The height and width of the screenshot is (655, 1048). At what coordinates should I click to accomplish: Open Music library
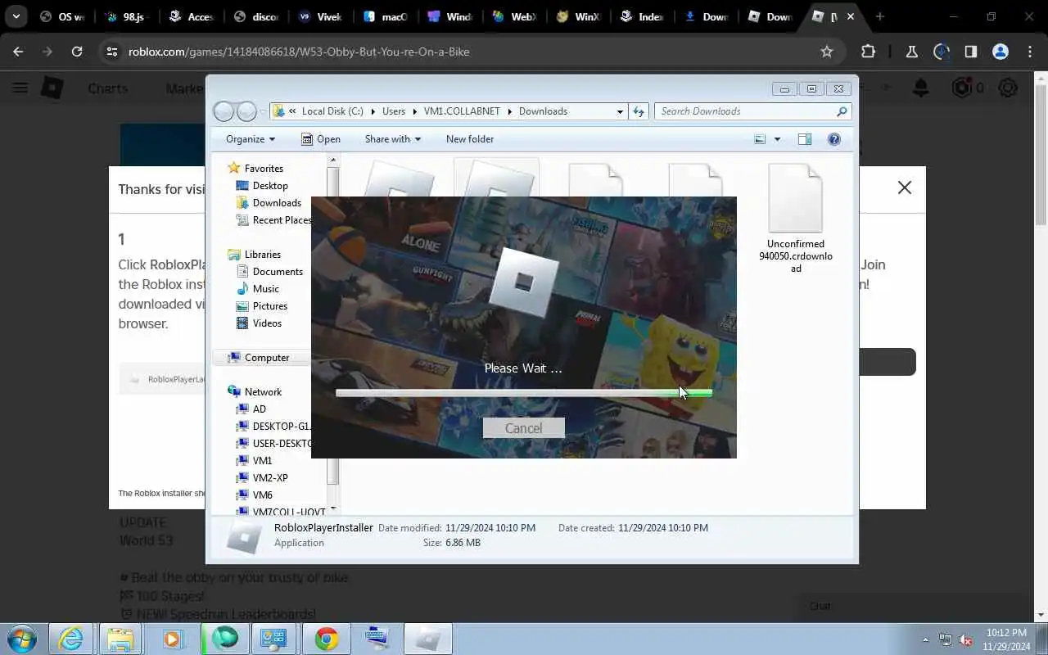265,289
